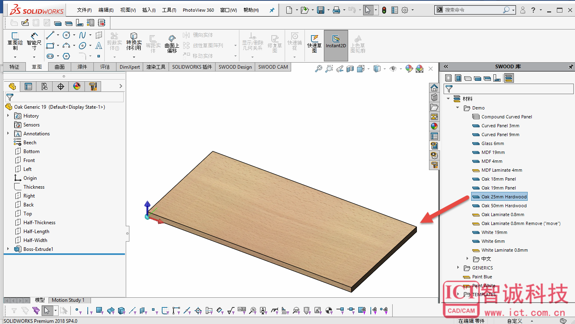Click the 自定义 units entry in status bar
The image size is (575, 324).
[x=515, y=321]
